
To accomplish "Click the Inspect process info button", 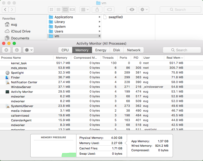I will pyautogui.click(x=17, y=50).
